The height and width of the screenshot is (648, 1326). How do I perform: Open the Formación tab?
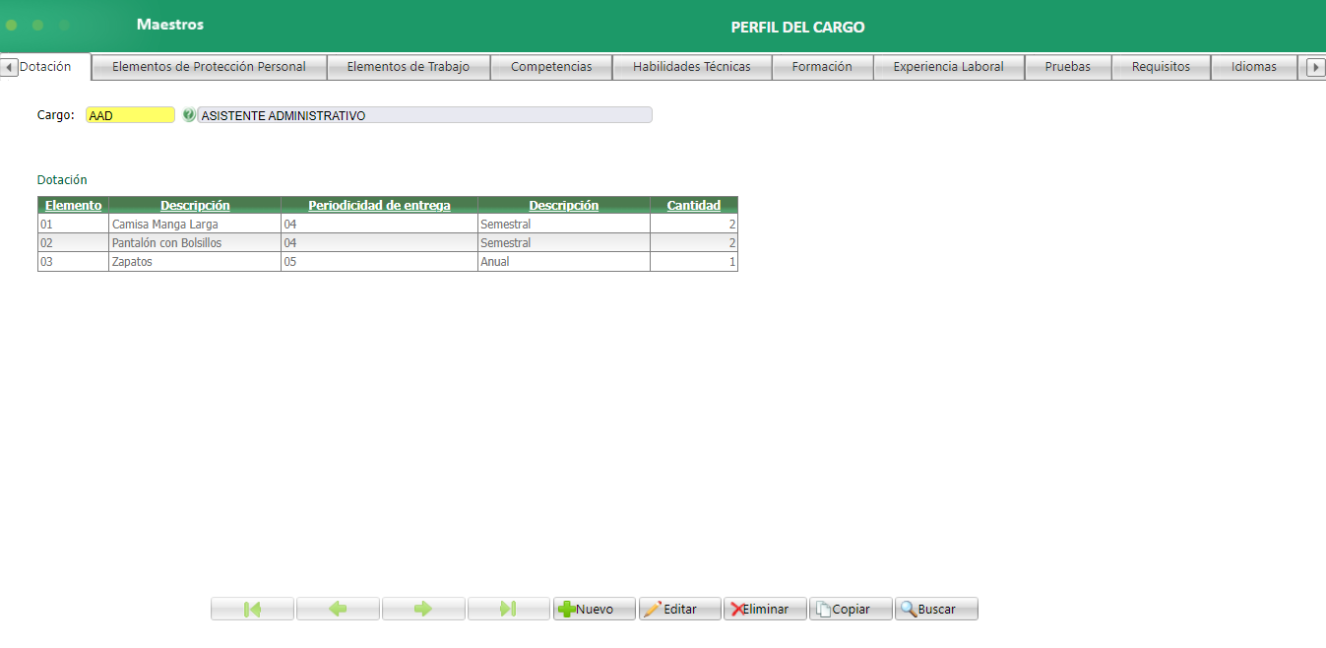(x=822, y=67)
